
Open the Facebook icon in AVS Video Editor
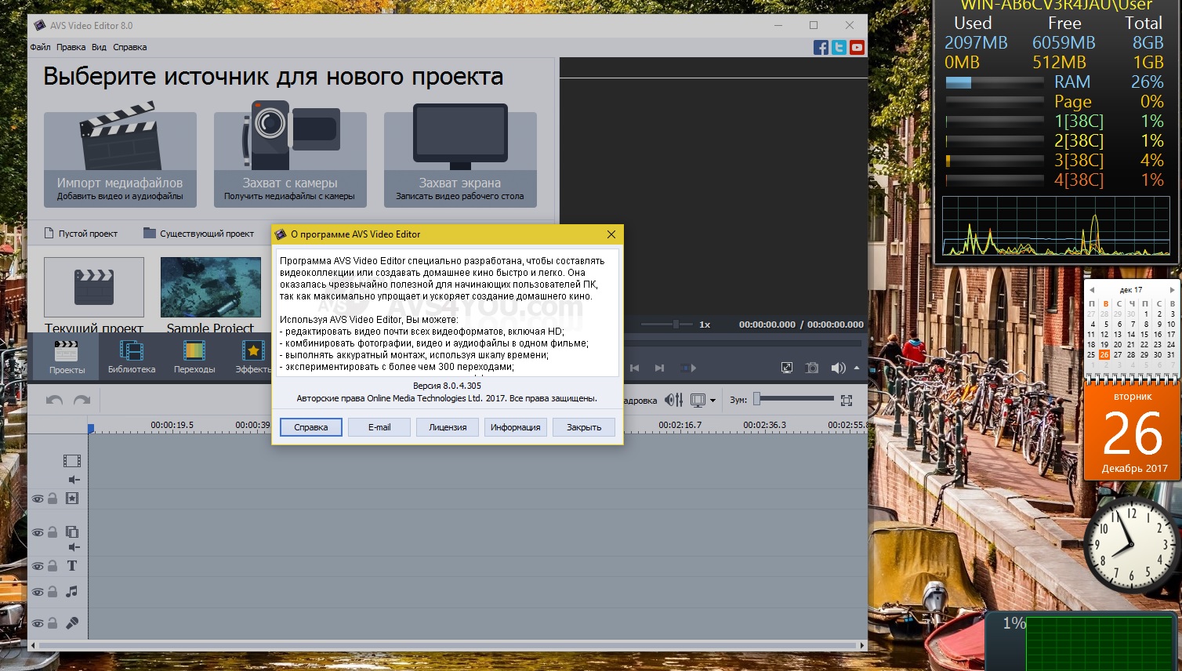pos(821,47)
